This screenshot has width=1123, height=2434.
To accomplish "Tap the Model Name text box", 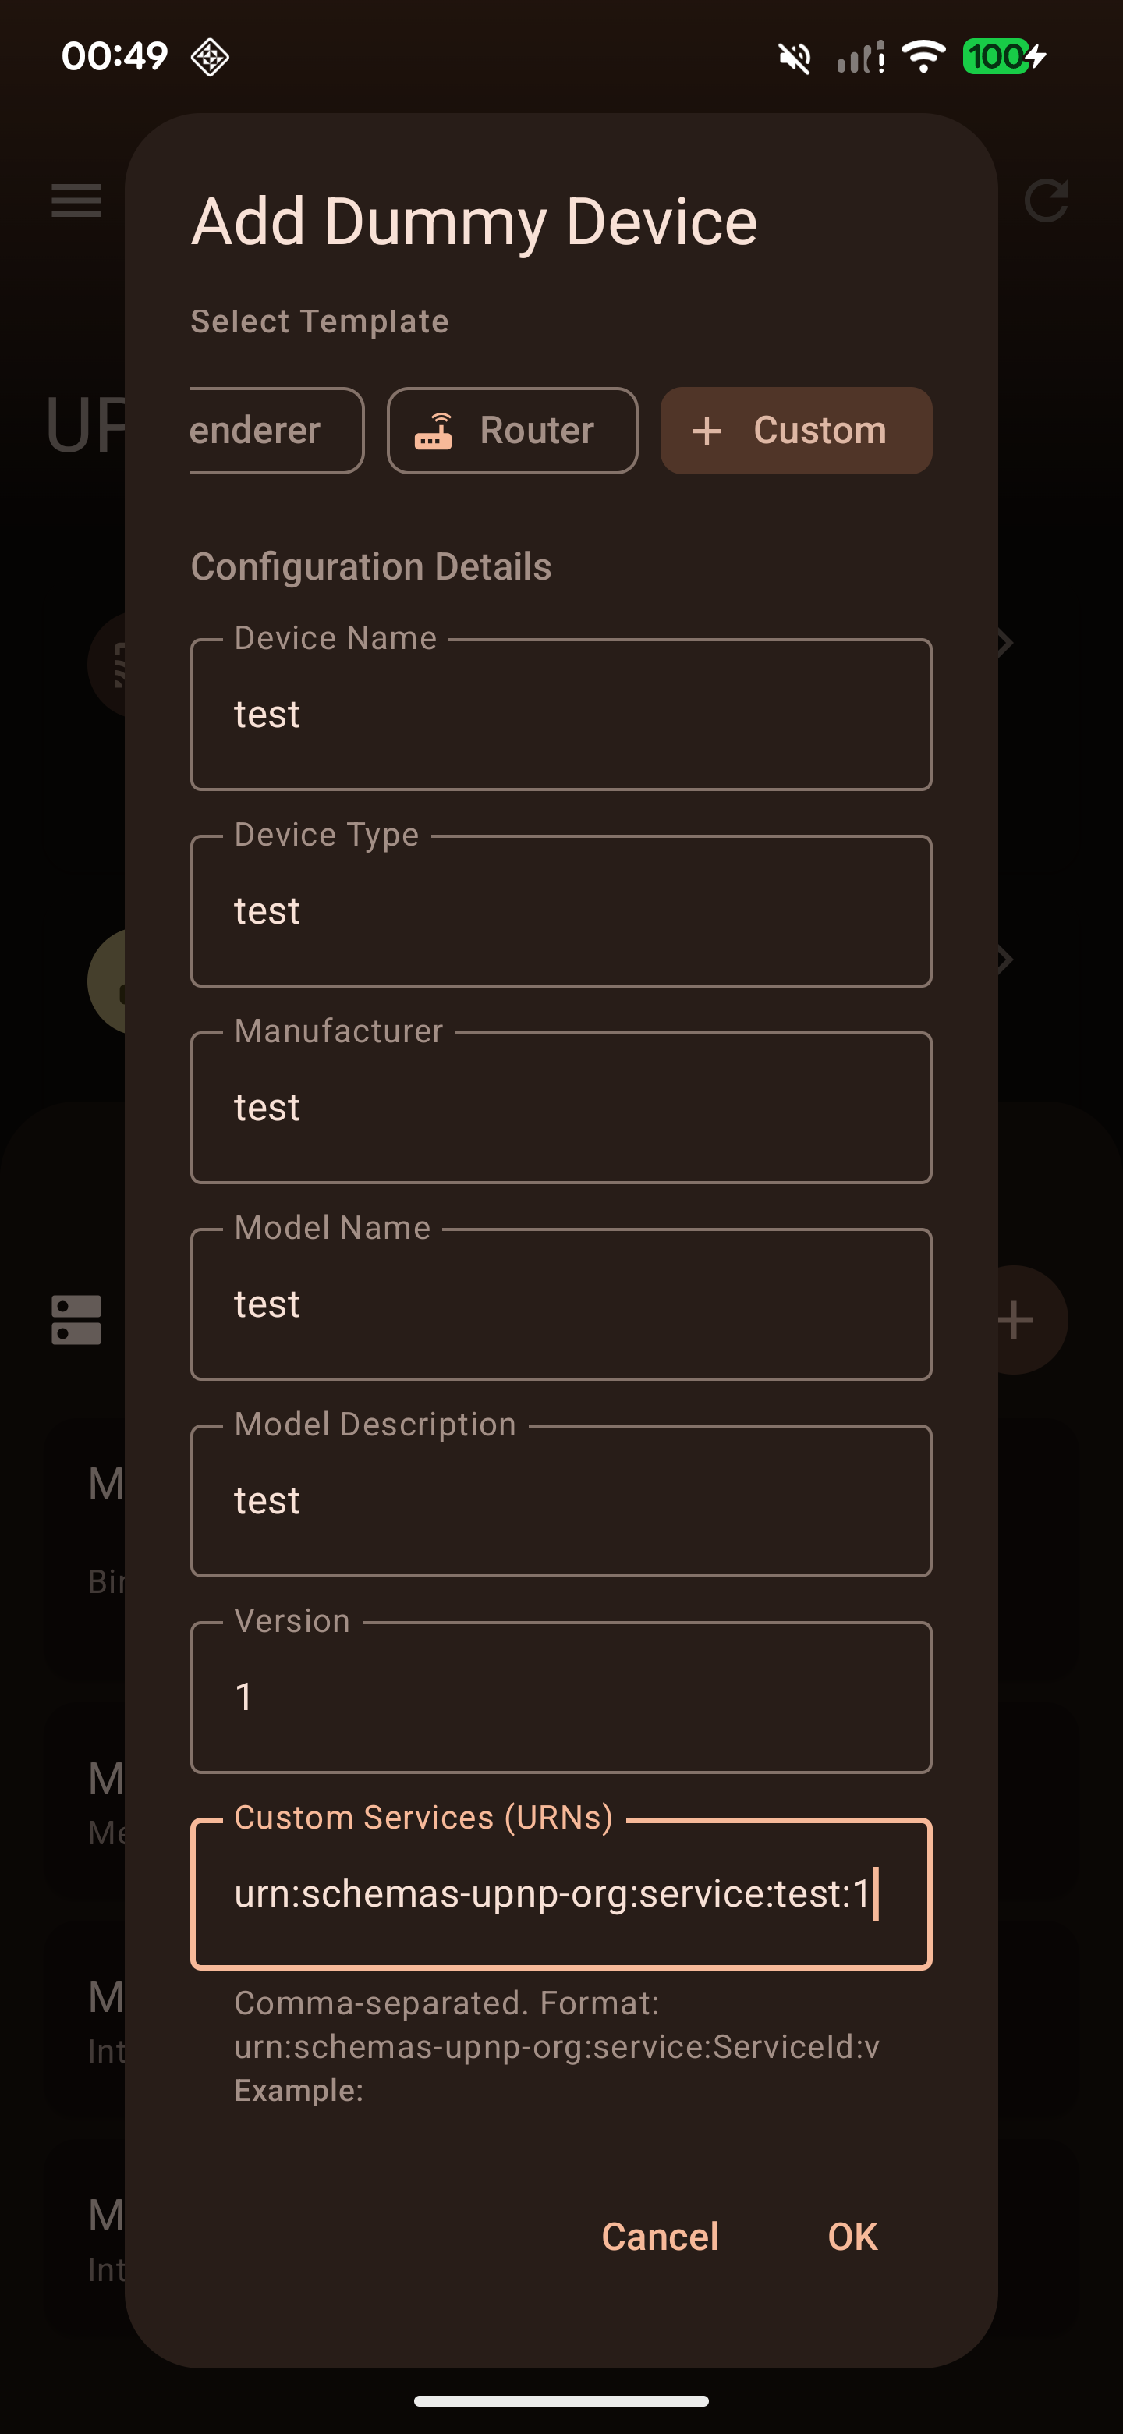I will tap(561, 1304).
